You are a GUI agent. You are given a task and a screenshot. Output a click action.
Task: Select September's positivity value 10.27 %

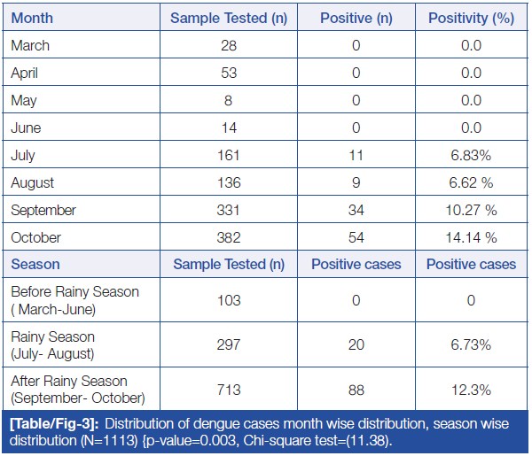tap(471, 210)
